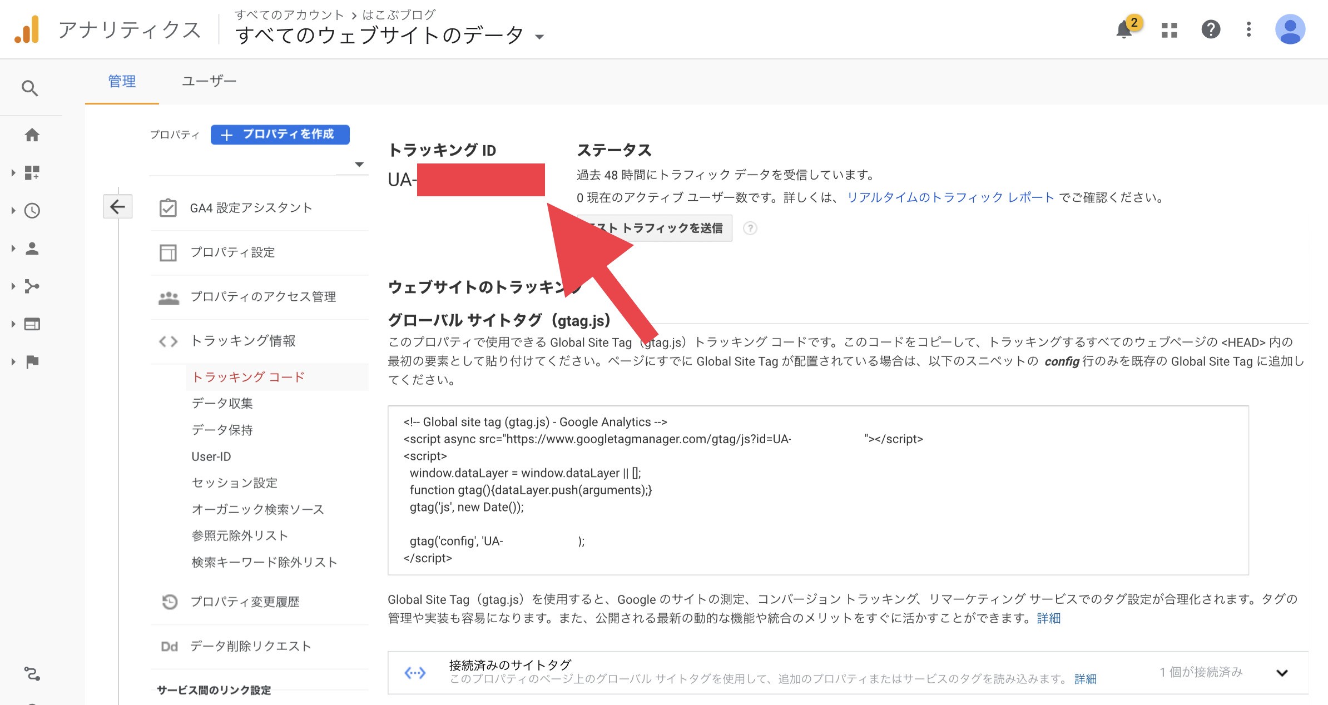Open the help question mark icon
Viewport: 1328px width, 705px height.
1211,29
